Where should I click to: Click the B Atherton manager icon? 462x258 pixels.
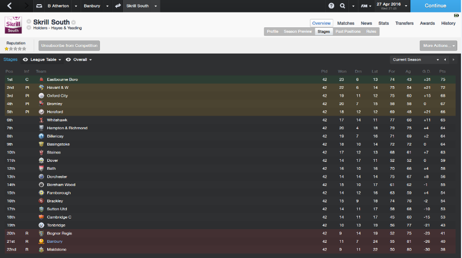click(39, 6)
